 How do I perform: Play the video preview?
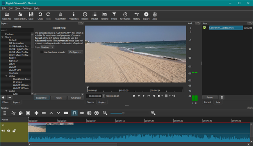tap(144, 96)
